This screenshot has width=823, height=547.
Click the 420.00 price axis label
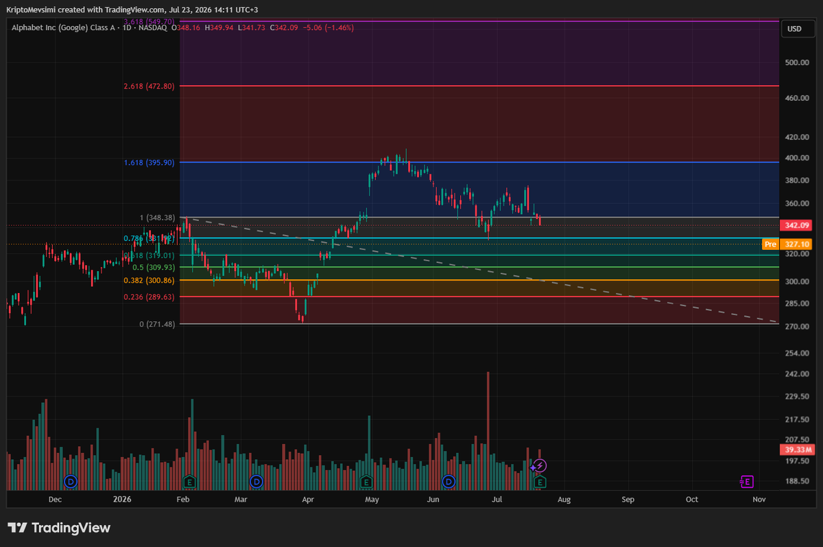coord(797,137)
